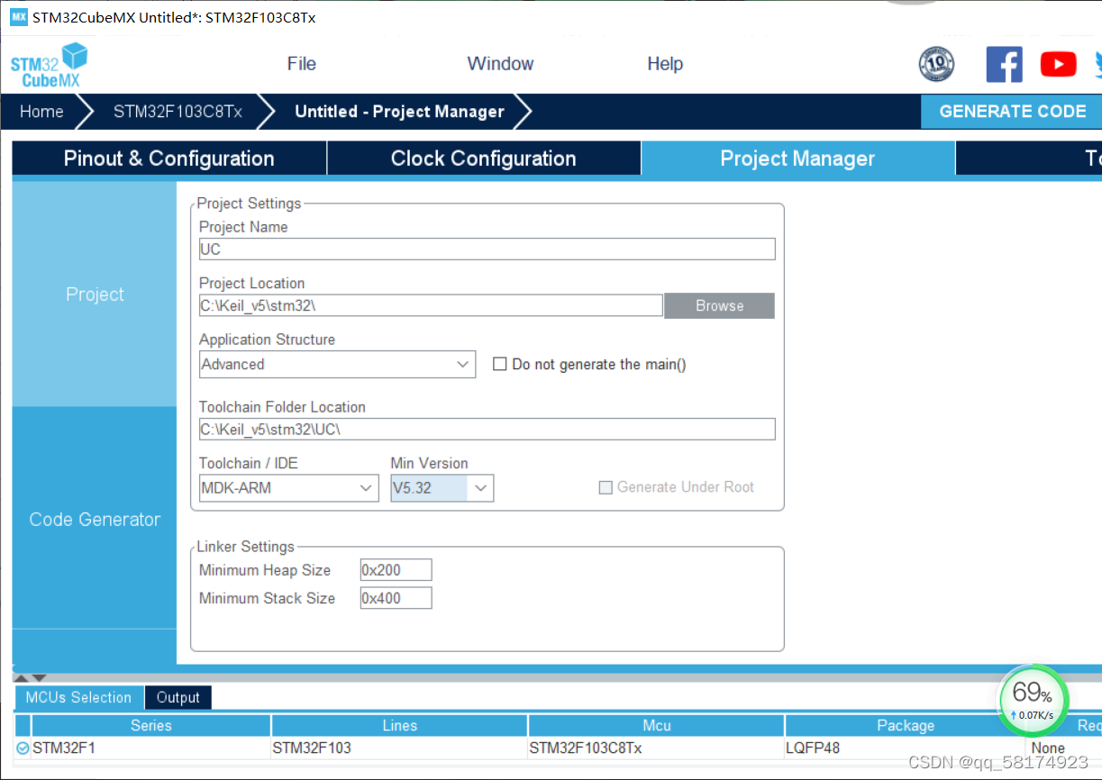
Task: Select the None cell in the table
Action: point(1065,748)
